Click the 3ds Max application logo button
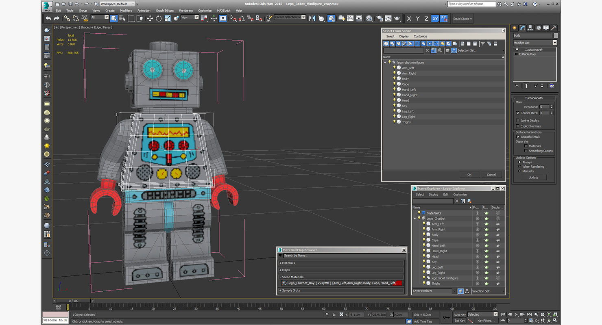The image size is (602, 325). [x=48, y=6]
